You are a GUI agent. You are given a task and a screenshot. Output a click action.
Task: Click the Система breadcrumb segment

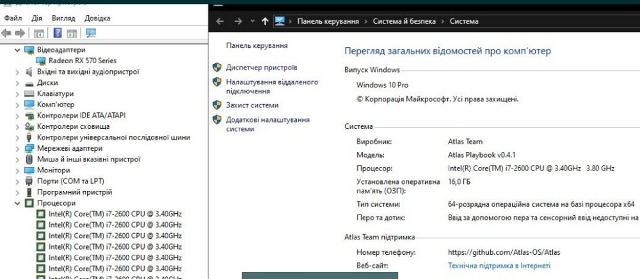point(464,21)
